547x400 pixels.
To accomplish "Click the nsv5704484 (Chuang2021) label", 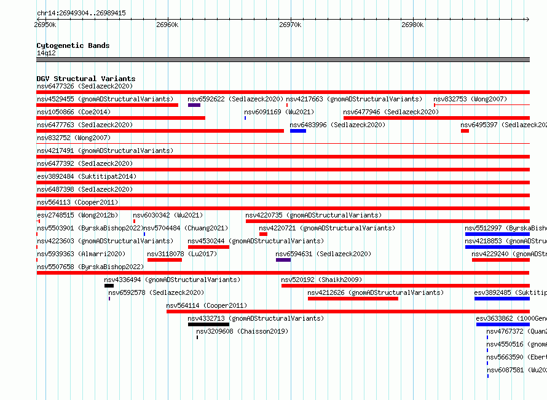I will [186, 228].
